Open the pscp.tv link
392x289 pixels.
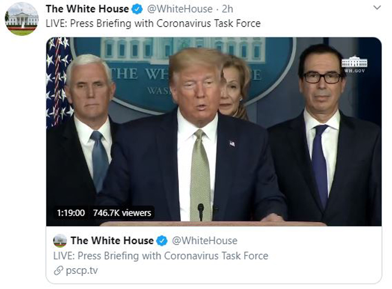(x=82, y=271)
